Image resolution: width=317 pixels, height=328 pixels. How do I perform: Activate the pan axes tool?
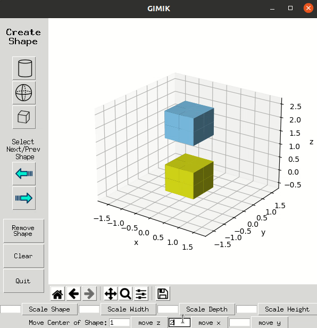pyautogui.click(x=111, y=294)
